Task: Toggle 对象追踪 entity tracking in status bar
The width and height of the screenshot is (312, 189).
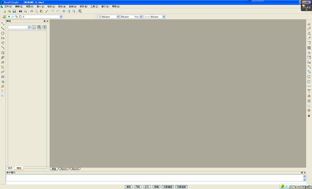Action: (181, 187)
